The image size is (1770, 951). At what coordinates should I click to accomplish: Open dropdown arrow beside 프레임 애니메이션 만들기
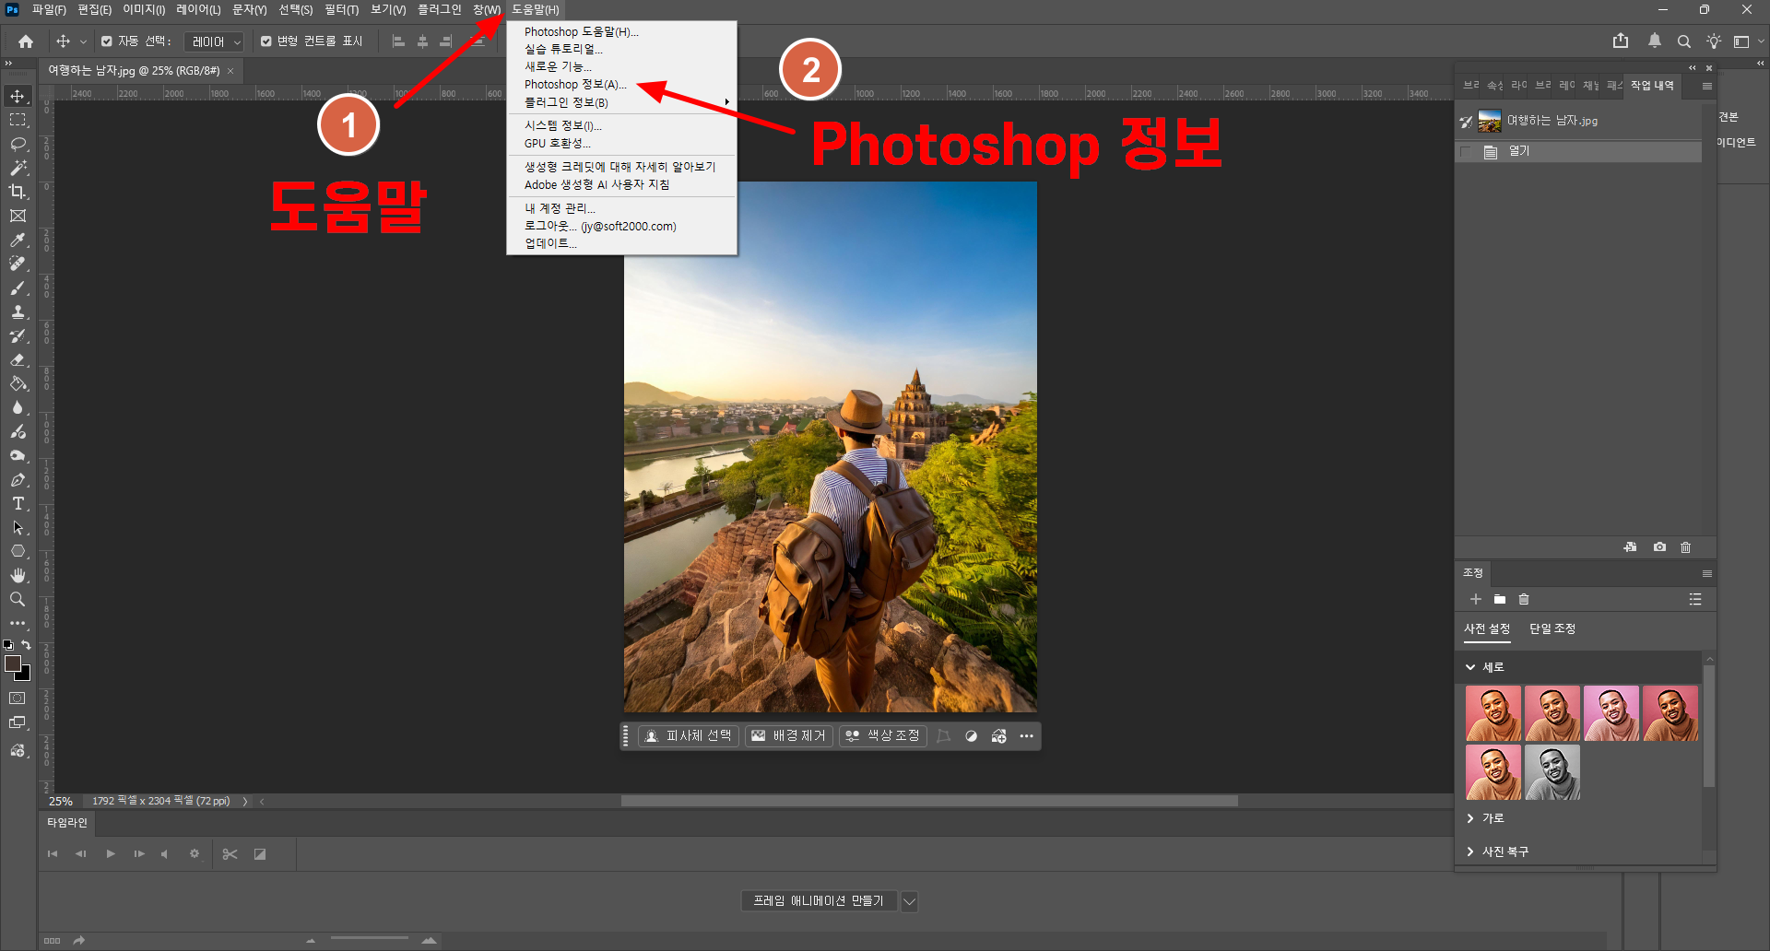click(x=909, y=901)
